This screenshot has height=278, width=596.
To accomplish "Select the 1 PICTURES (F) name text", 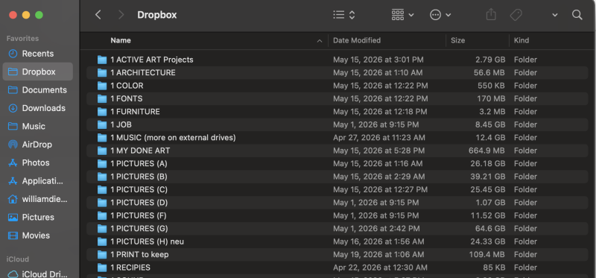I will click(139, 215).
